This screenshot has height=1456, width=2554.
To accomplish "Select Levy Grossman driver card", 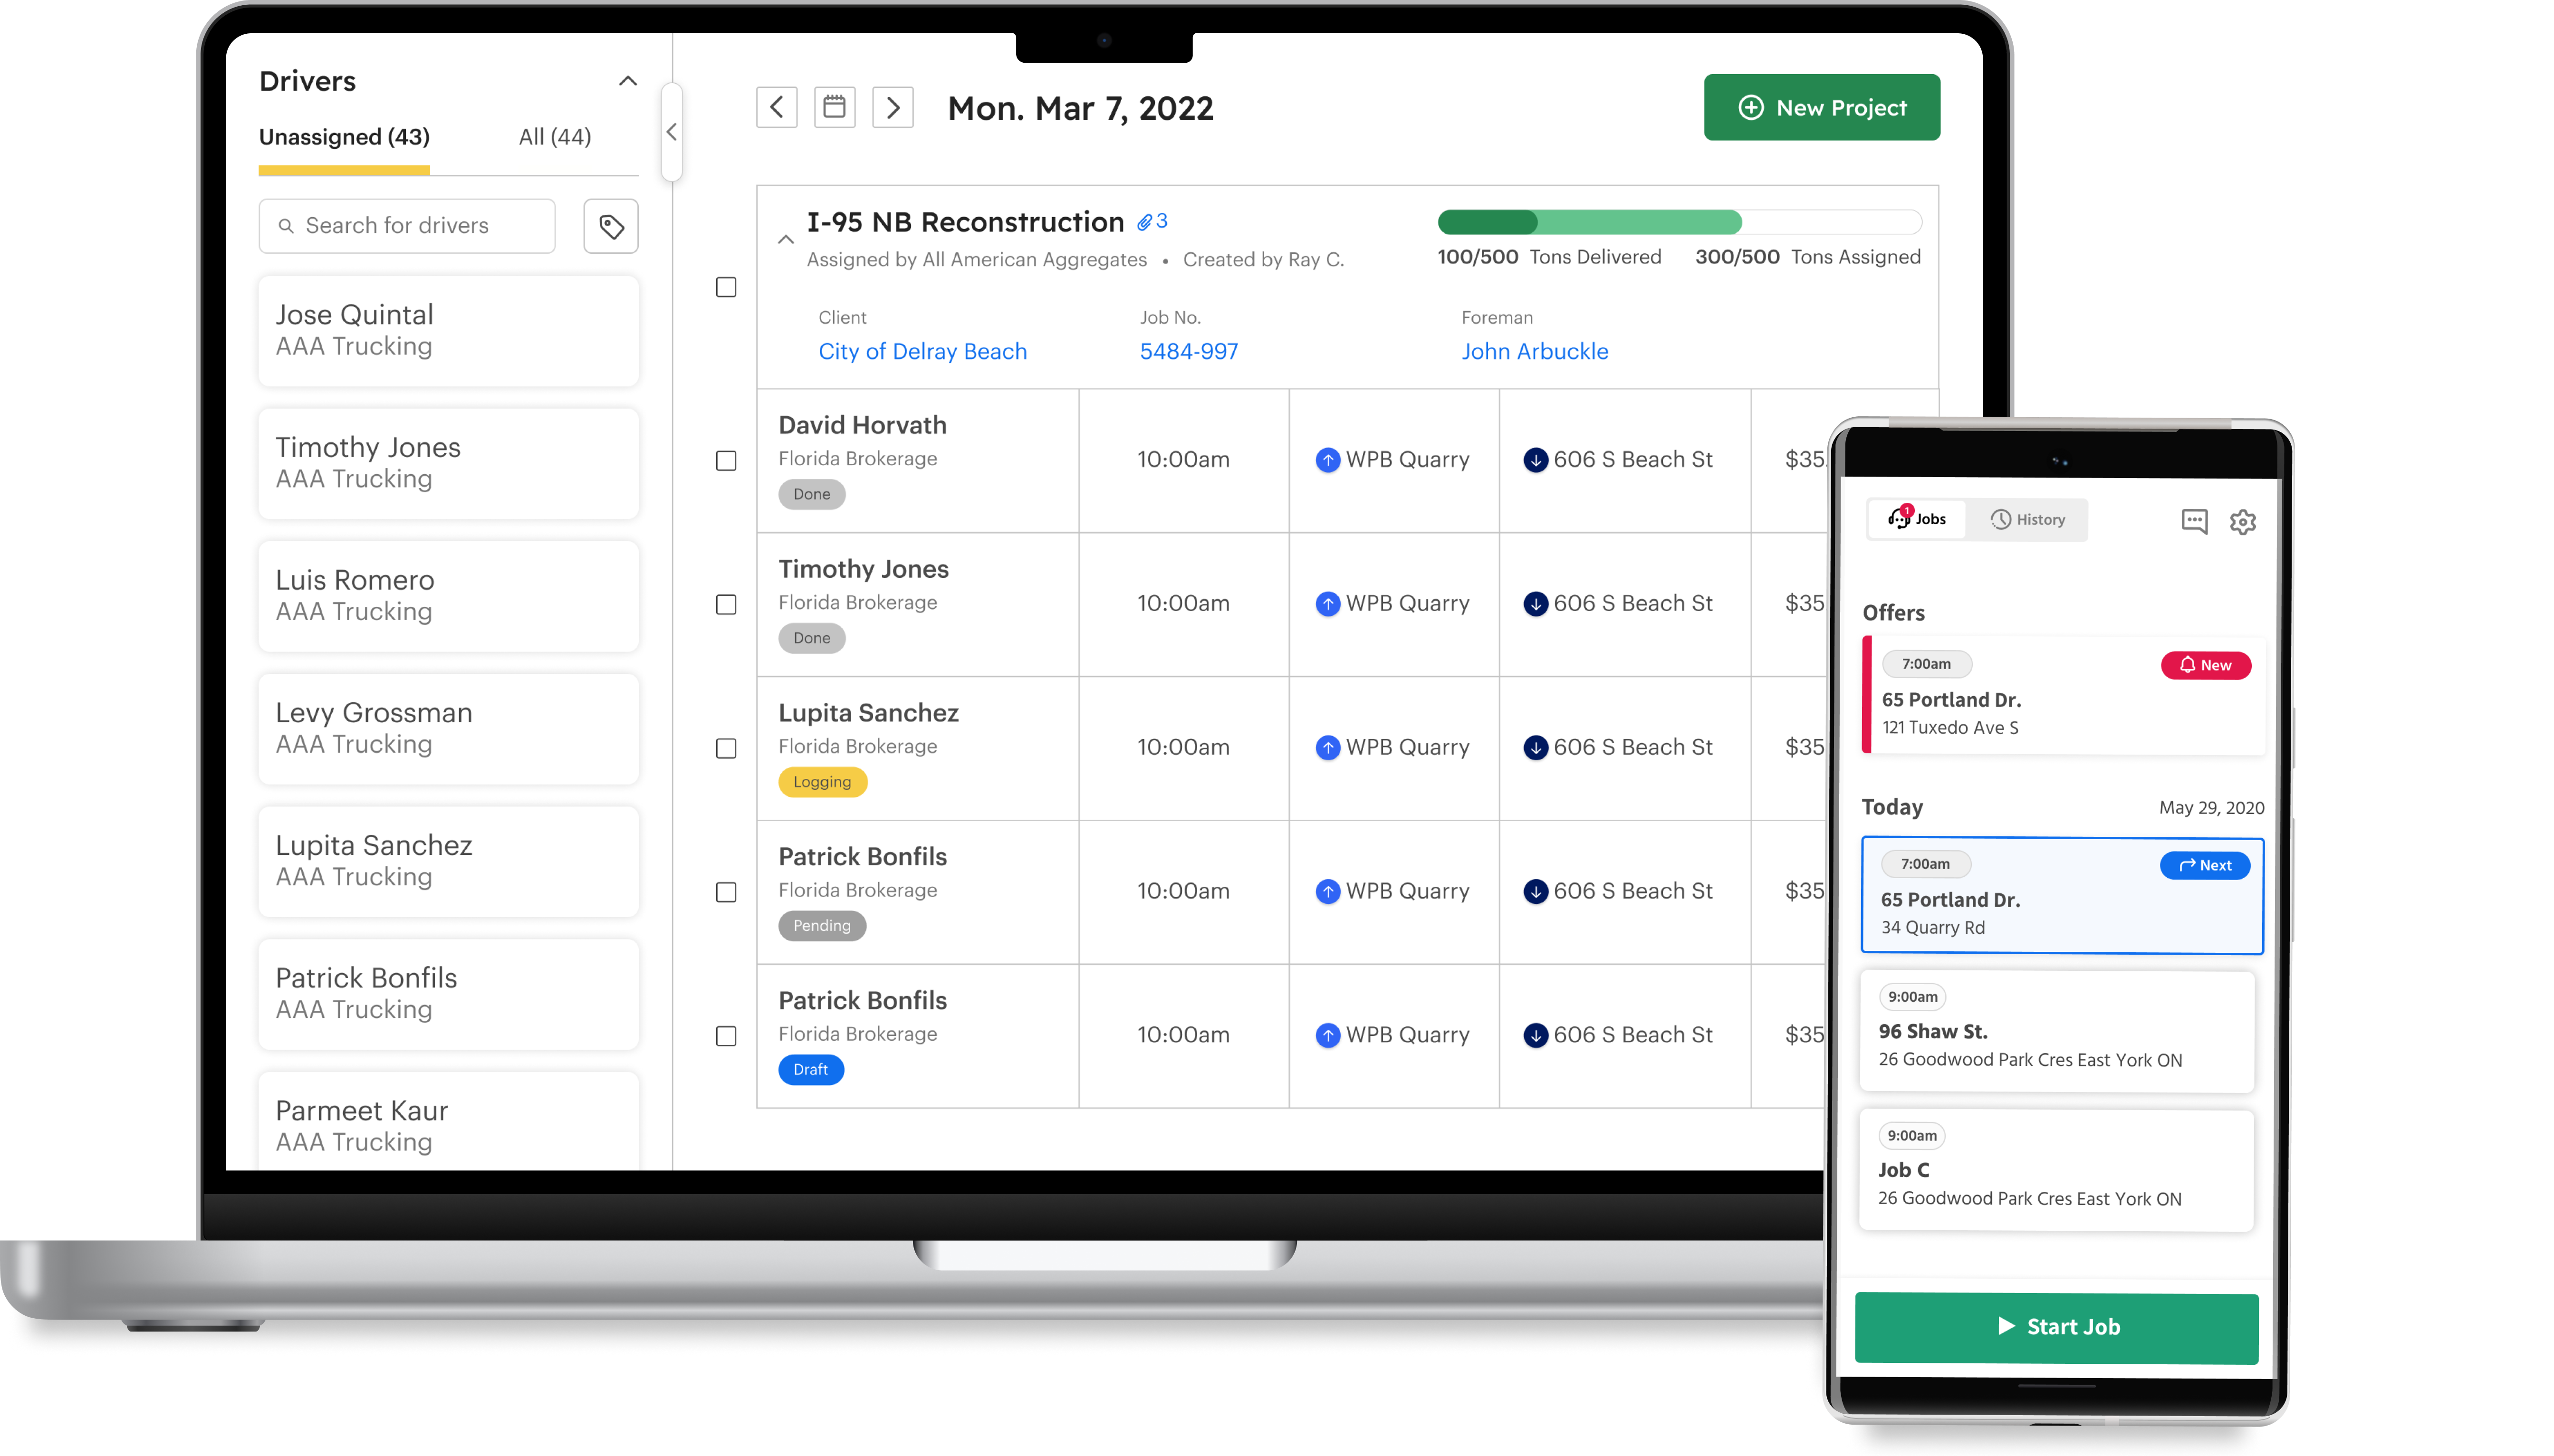I will point(448,729).
